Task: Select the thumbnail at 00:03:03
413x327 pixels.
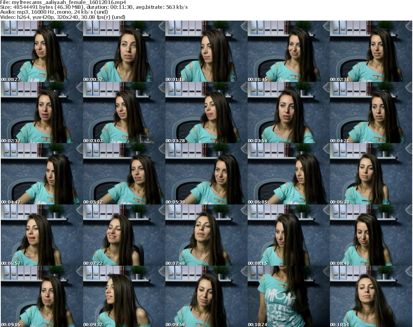Action: tap(124, 112)
